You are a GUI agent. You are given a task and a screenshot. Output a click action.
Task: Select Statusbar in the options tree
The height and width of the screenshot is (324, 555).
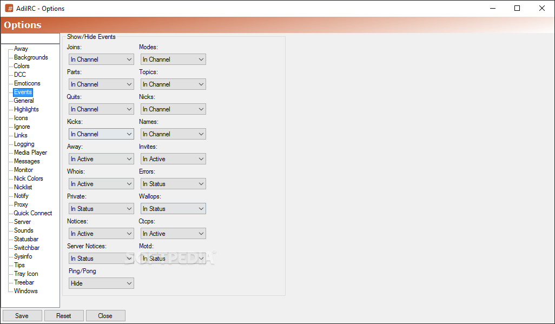pyautogui.click(x=26, y=239)
